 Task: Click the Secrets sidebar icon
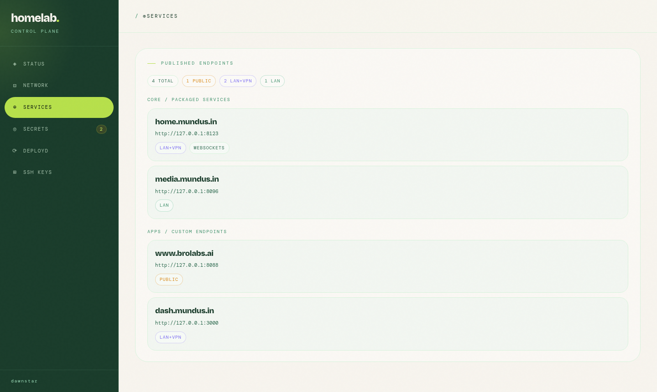point(15,129)
